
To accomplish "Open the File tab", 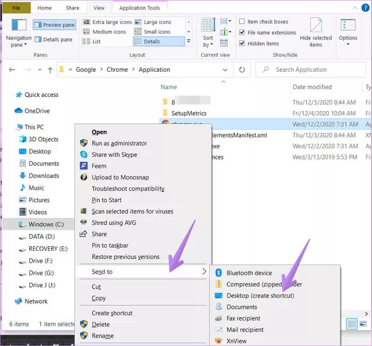I will coord(16,8).
